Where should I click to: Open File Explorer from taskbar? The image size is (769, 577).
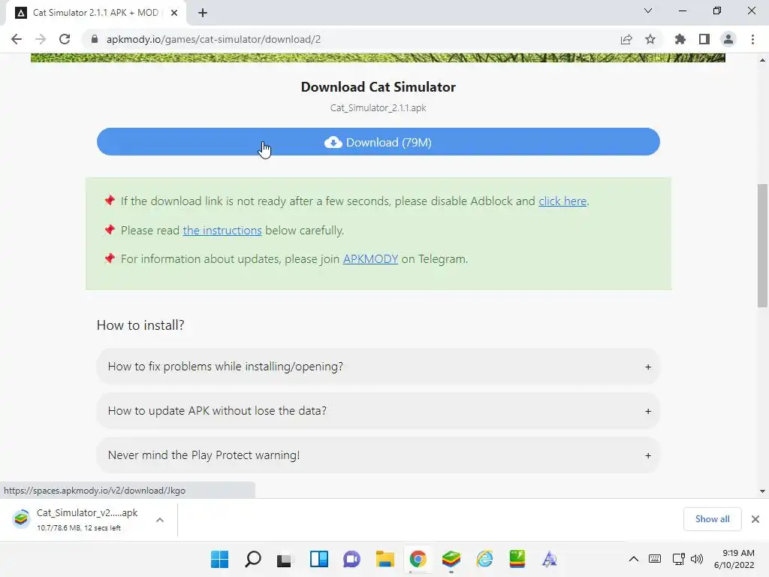pos(385,559)
